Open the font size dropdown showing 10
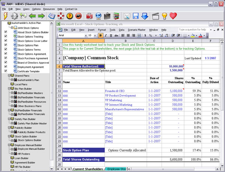This screenshot has width=225, height=172. [95, 36]
